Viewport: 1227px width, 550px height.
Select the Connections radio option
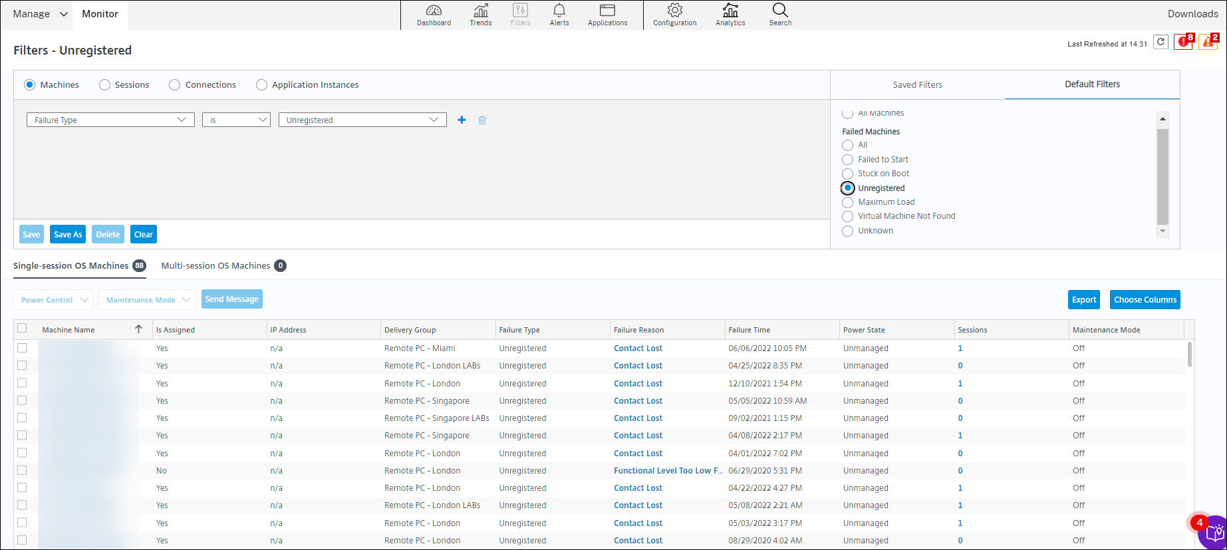[x=174, y=84]
